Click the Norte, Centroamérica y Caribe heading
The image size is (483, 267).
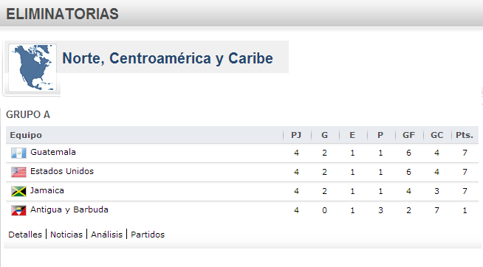168,58
